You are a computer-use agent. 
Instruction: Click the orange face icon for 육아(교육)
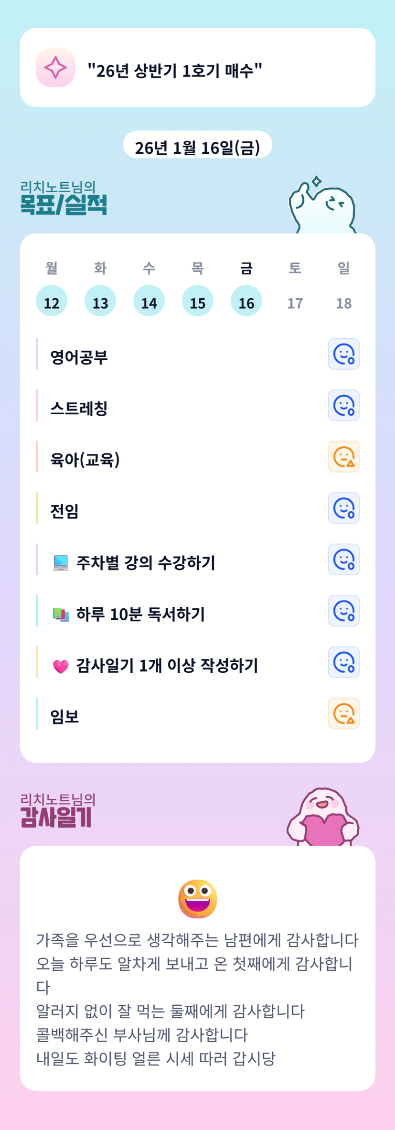(343, 457)
